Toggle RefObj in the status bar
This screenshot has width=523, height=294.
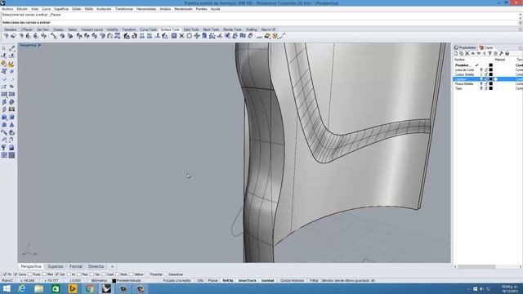[x=228, y=281]
